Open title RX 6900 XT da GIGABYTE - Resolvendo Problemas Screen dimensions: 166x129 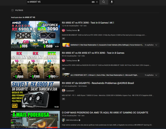(x=98, y=83)
